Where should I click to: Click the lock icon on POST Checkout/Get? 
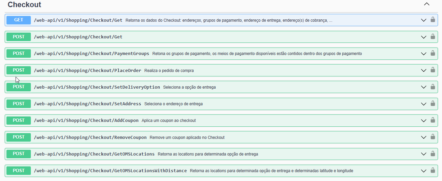tap(433, 36)
